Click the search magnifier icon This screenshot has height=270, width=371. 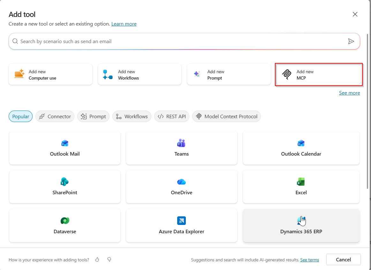tap(15, 41)
